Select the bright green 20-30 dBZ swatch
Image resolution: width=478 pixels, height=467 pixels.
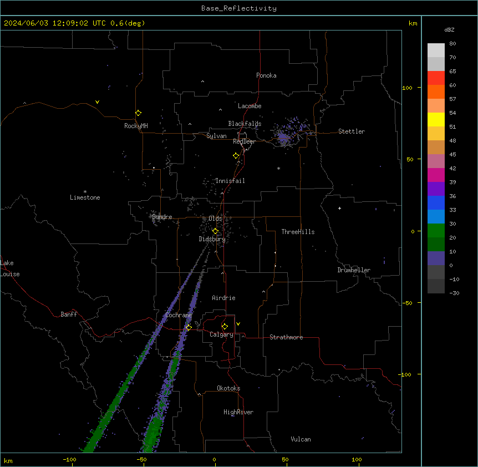[436, 231]
